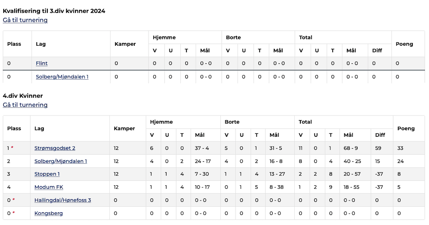Open Strømsgodset 2 team page
429x225 pixels.
pyautogui.click(x=55, y=148)
